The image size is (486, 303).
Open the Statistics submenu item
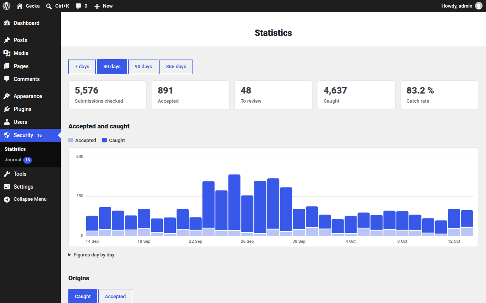[x=15, y=149]
